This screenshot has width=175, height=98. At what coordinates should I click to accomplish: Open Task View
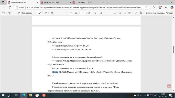(x=16, y=95)
